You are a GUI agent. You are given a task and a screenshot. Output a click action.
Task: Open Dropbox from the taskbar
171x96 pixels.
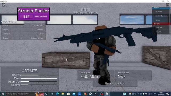79,94
